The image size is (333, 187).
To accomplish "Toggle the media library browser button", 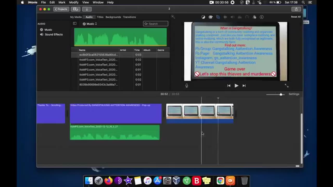I will [76, 9].
